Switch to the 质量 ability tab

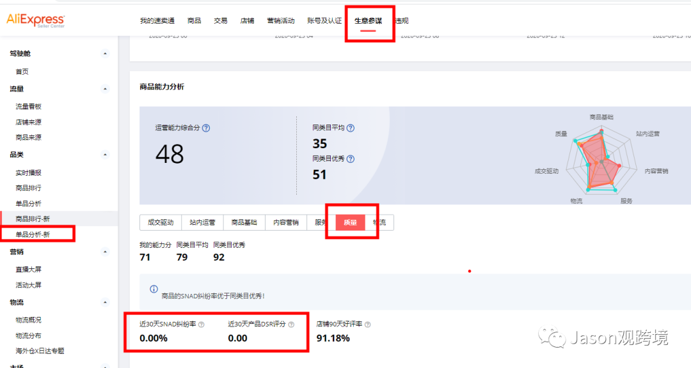pyautogui.click(x=350, y=222)
